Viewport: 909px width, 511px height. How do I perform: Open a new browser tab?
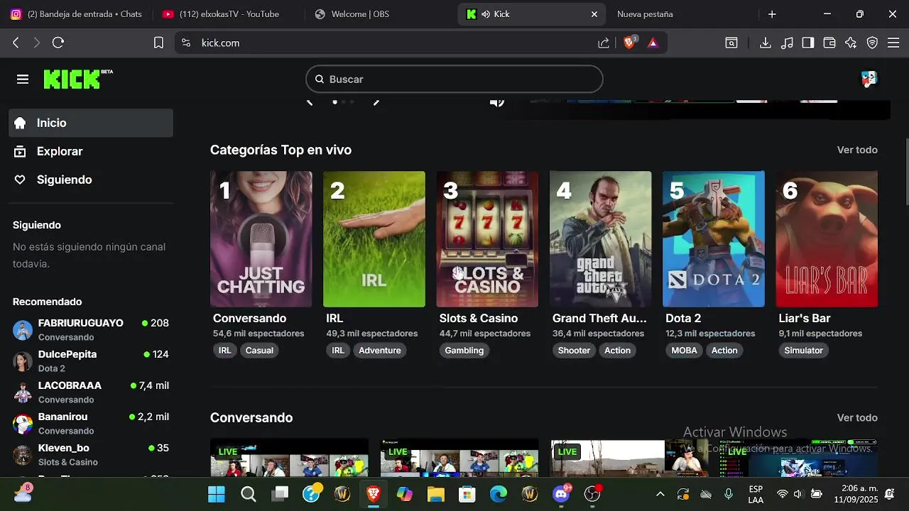pos(772,14)
